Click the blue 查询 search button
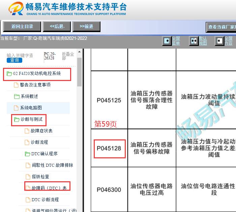 (x=14, y=60)
